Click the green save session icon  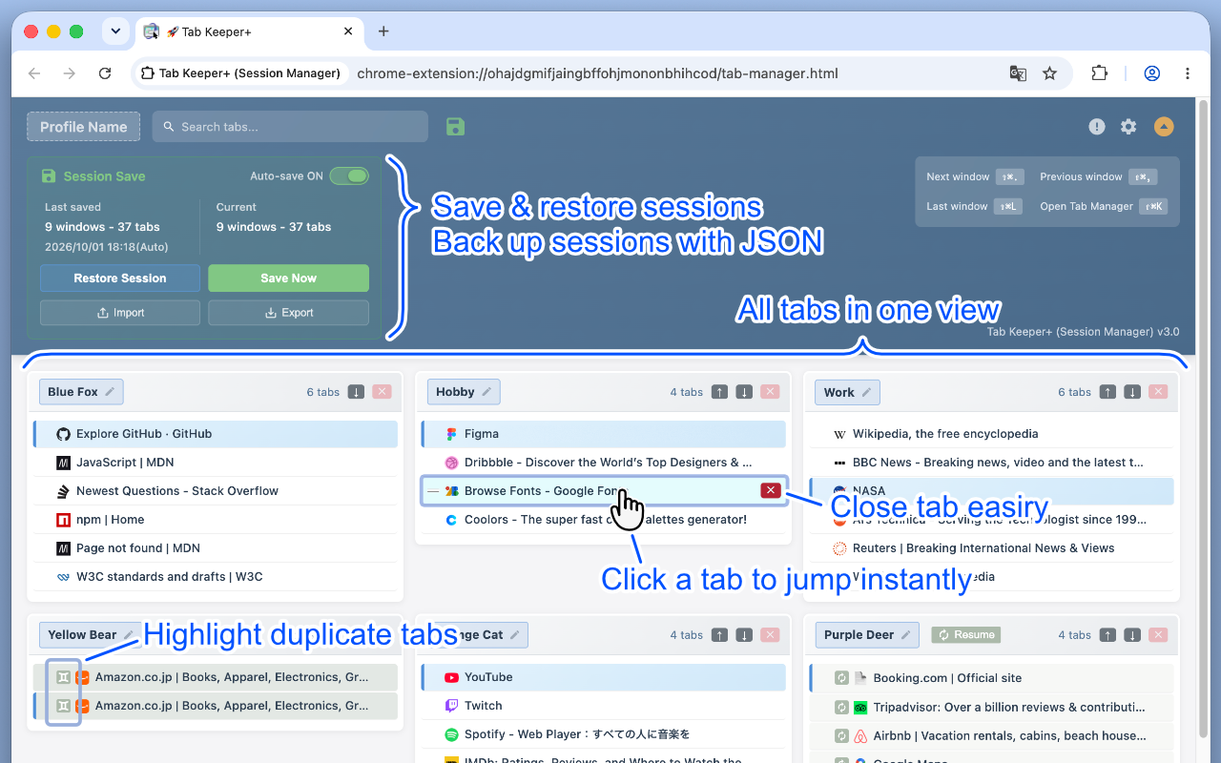click(x=455, y=127)
